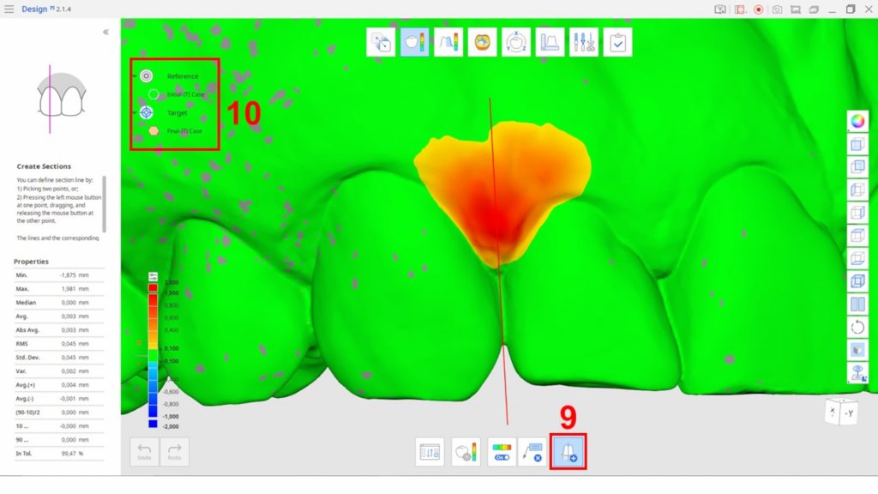Viewport: 878px width, 494px height.
Task: Click the tooth section preview thumbnail
Action: (x=61, y=98)
